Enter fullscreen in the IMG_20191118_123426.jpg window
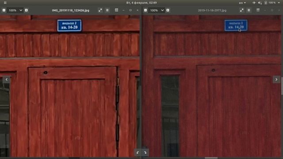Image resolution: width=283 pixels, height=159 pixels. 100,10
